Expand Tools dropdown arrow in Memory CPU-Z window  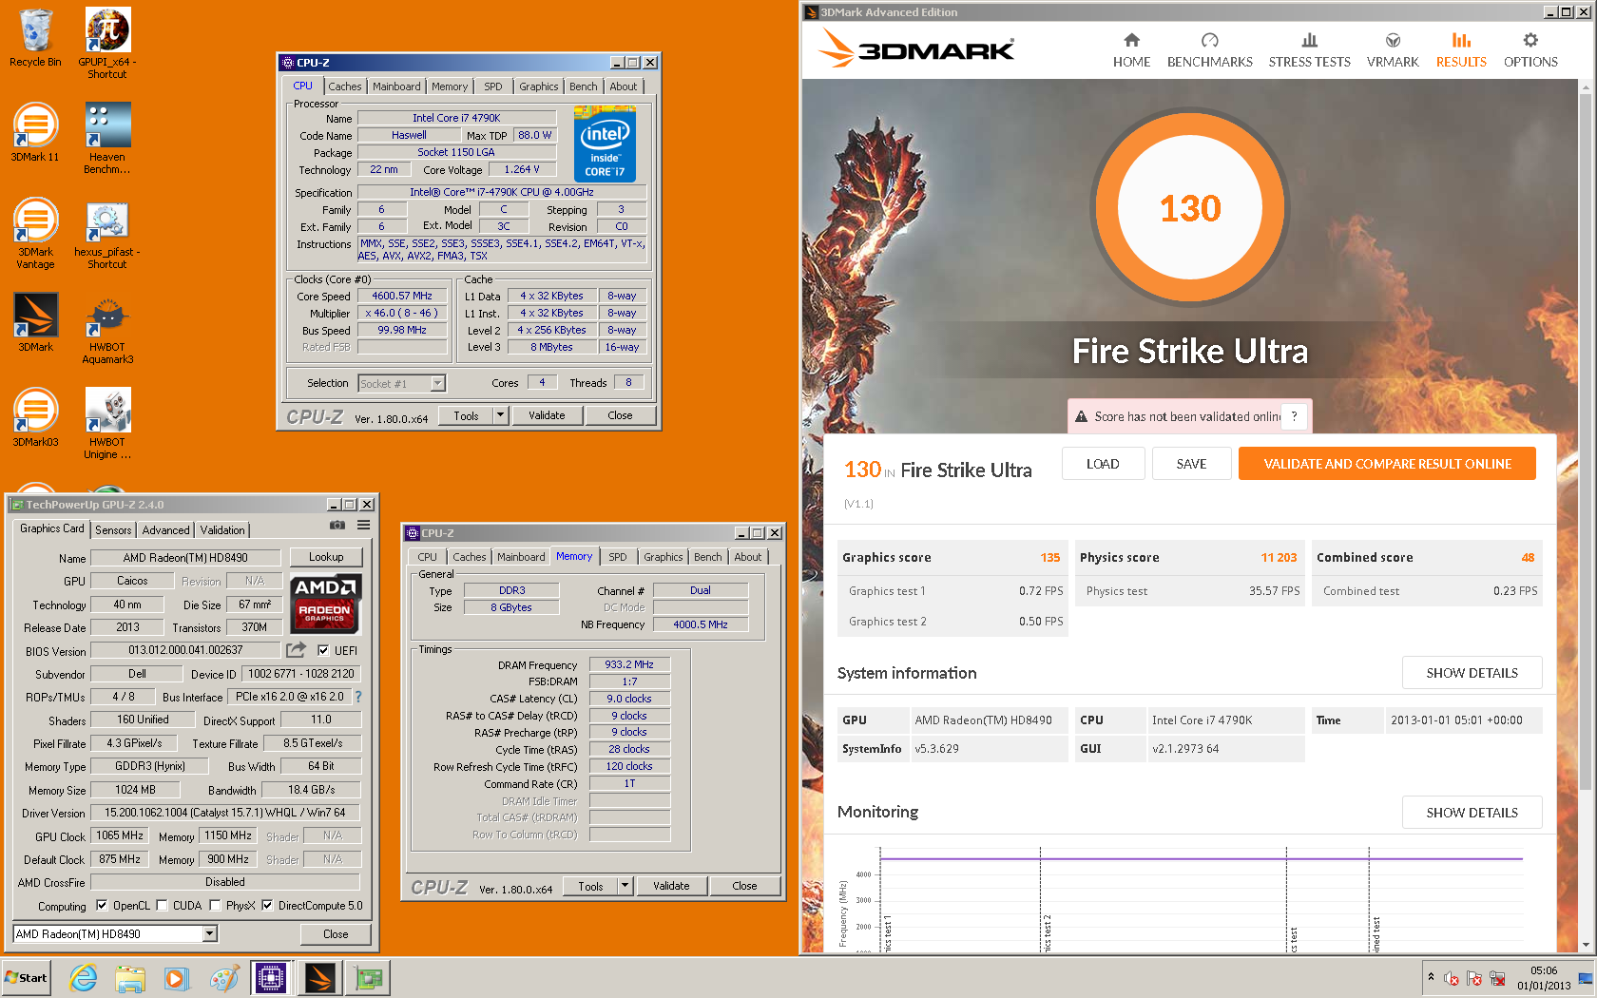pyautogui.click(x=625, y=886)
